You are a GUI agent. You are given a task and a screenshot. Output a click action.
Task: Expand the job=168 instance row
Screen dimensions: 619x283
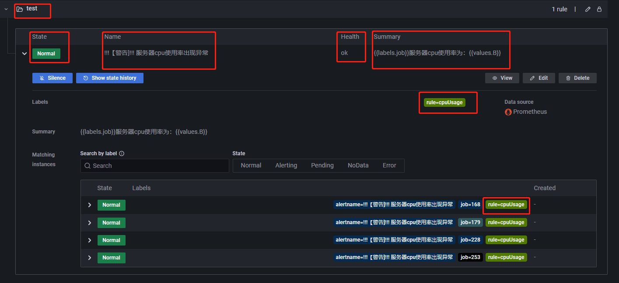coord(90,205)
